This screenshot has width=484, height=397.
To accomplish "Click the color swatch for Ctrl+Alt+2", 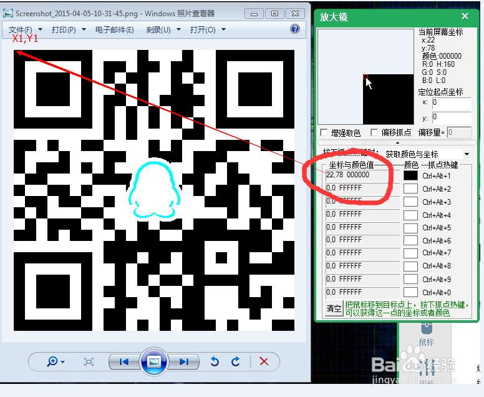I will tap(410, 189).
